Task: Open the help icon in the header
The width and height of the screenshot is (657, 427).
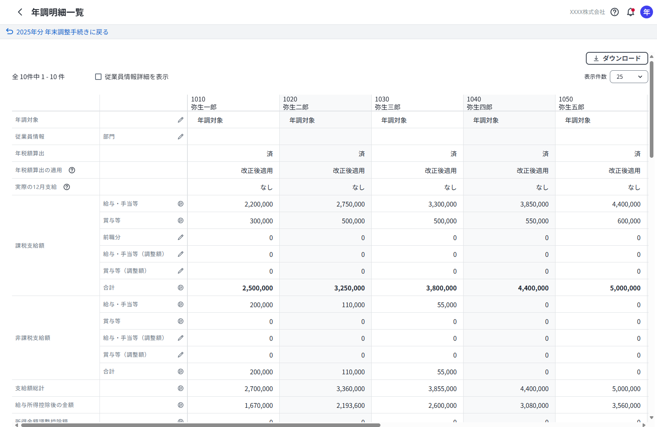Action: click(615, 12)
